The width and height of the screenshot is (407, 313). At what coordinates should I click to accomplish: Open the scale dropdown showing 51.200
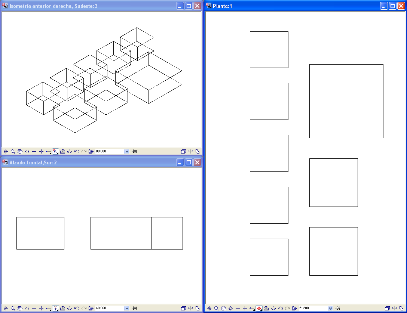tap(330, 309)
